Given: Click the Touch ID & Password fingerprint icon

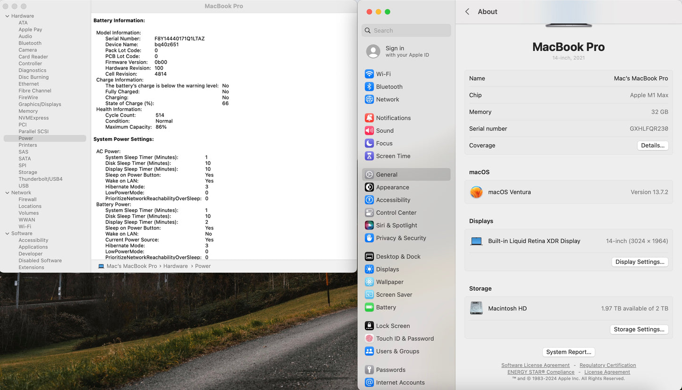Looking at the screenshot, I should coord(369,338).
